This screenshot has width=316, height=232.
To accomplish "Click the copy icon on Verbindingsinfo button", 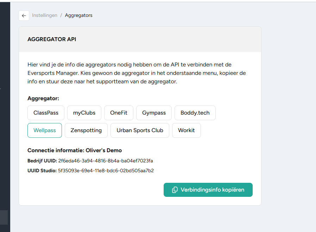I will 175,190.
